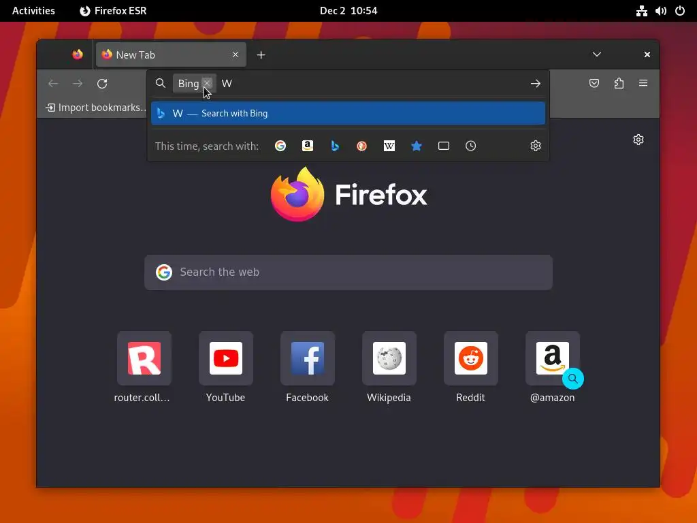
Task: Open GNOME Activities overview
Action: pos(34,11)
